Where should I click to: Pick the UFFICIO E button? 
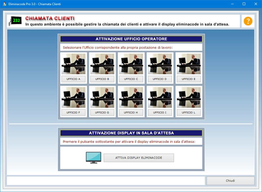point(189,79)
